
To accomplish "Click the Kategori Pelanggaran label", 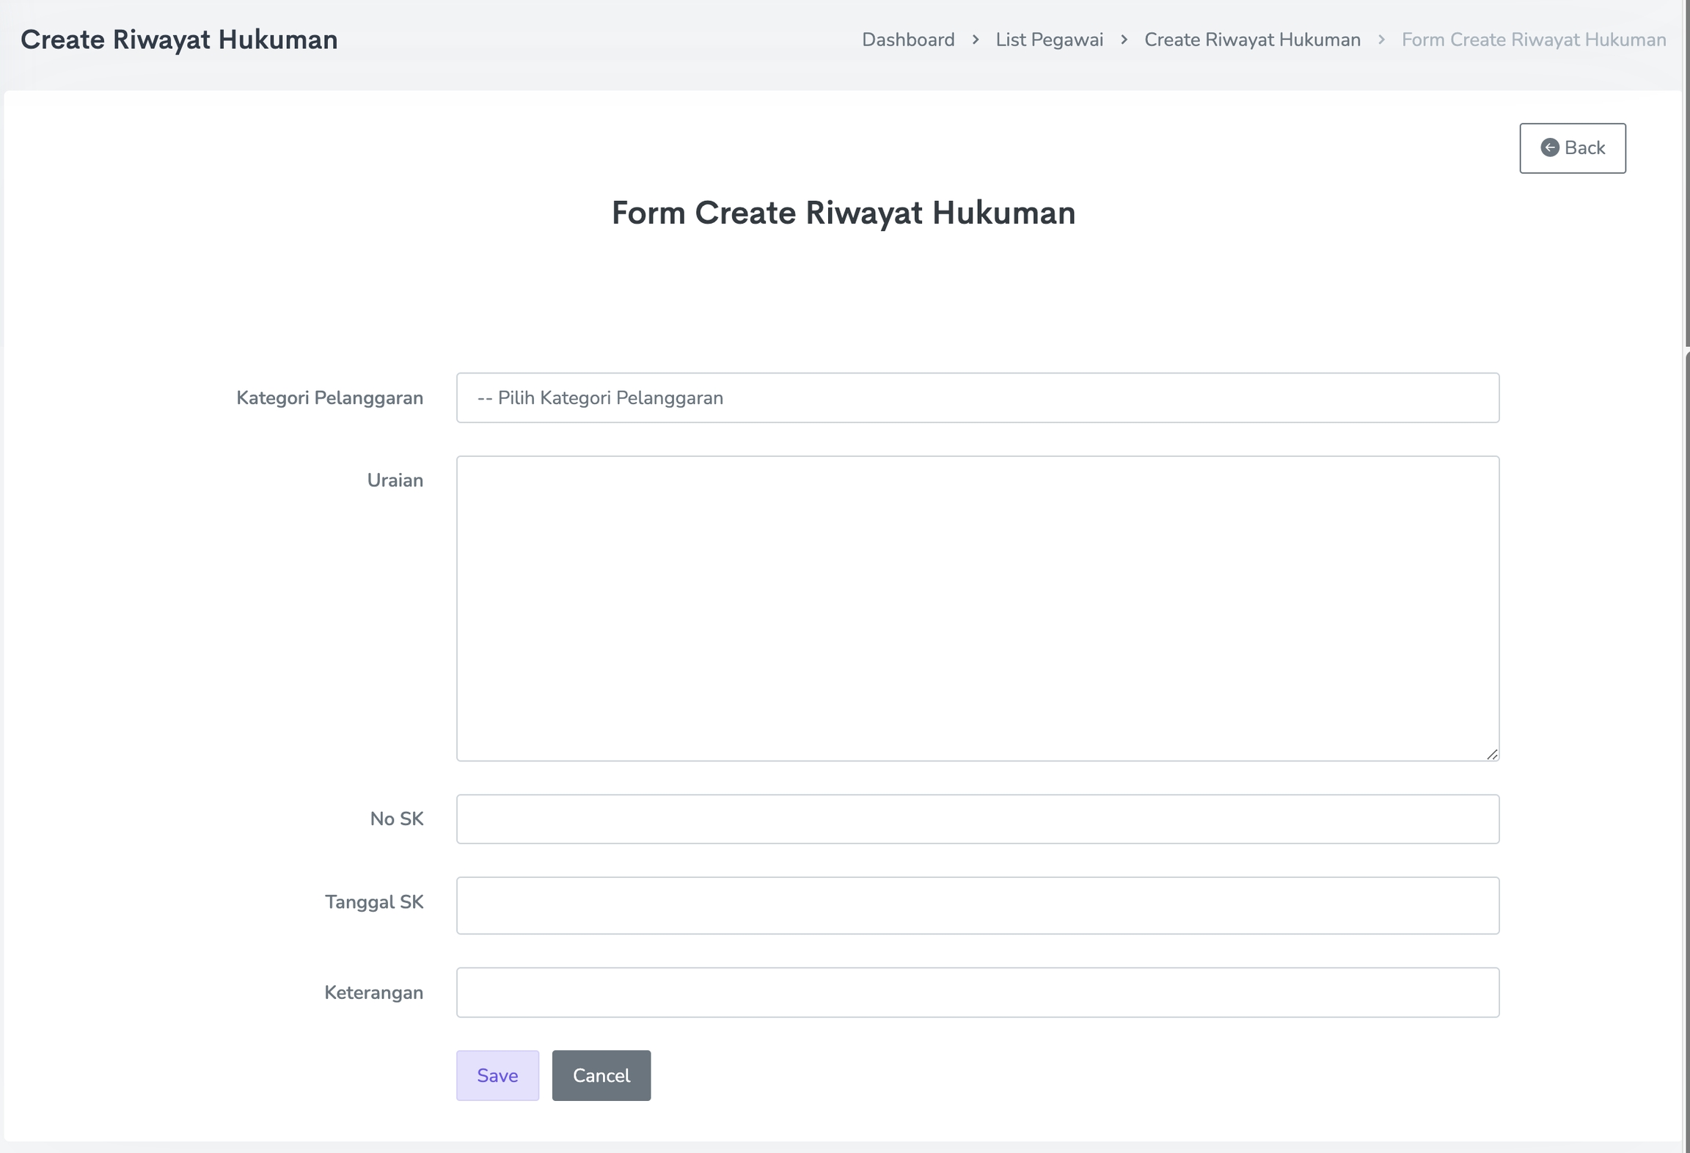I will click(329, 398).
